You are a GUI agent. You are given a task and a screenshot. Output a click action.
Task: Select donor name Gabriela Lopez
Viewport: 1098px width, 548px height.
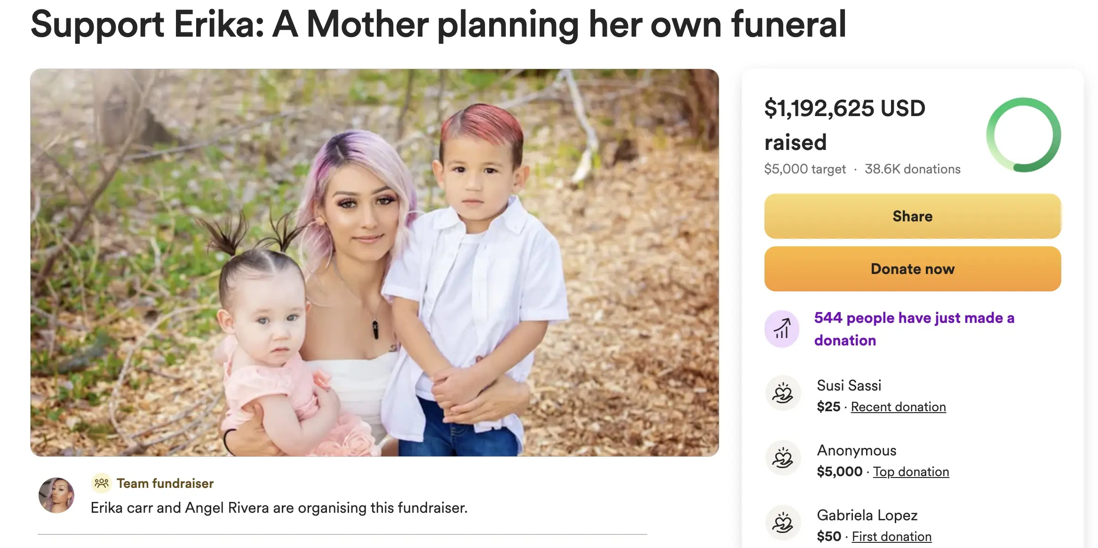coord(867,515)
